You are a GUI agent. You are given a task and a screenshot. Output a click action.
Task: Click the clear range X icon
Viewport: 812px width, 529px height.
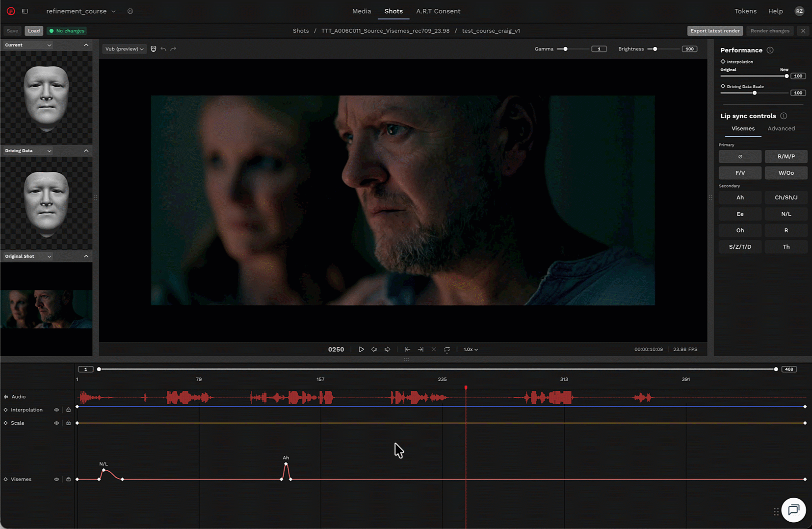[x=434, y=349]
